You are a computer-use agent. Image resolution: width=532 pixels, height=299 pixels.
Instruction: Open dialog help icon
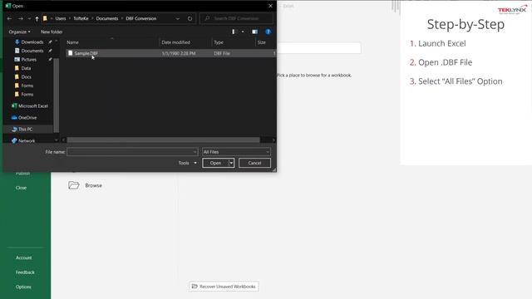tap(268, 32)
